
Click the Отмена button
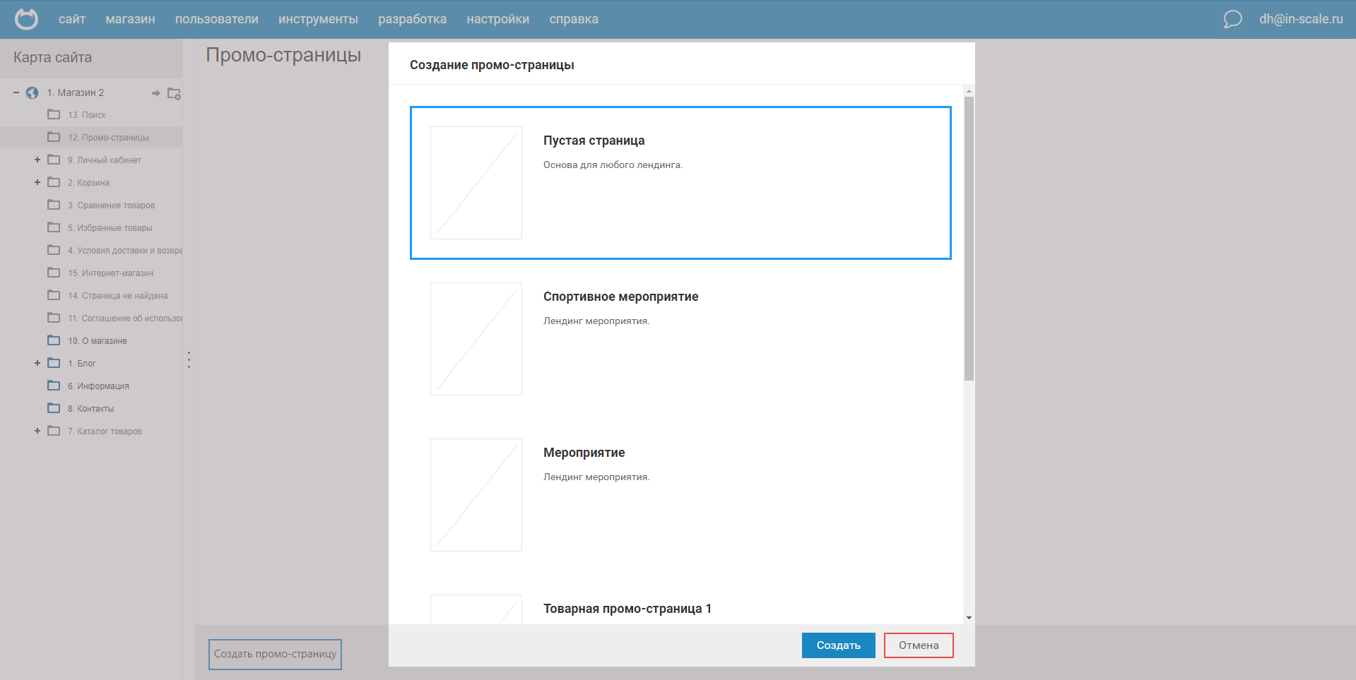click(919, 645)
